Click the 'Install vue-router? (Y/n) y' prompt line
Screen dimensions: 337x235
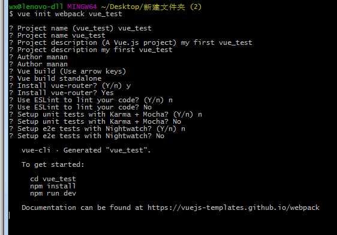pos(70,86)
